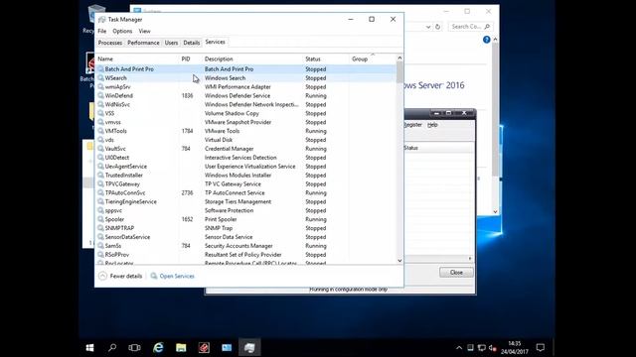The height and width of the screenshot is (357, 636).
Task: Click the VSS service icon
Action: tap(100, 113)
